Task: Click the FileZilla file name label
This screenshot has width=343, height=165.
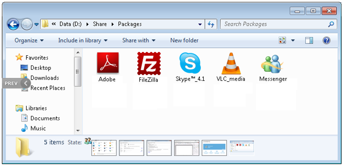Action: click(x=148, y=80)
